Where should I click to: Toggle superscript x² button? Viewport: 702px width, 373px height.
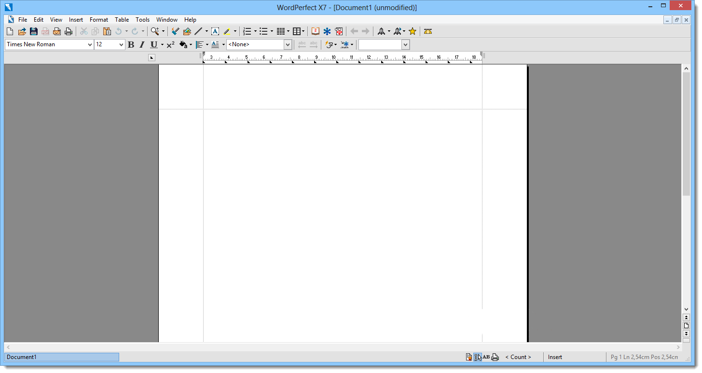[x=171, y=44]
